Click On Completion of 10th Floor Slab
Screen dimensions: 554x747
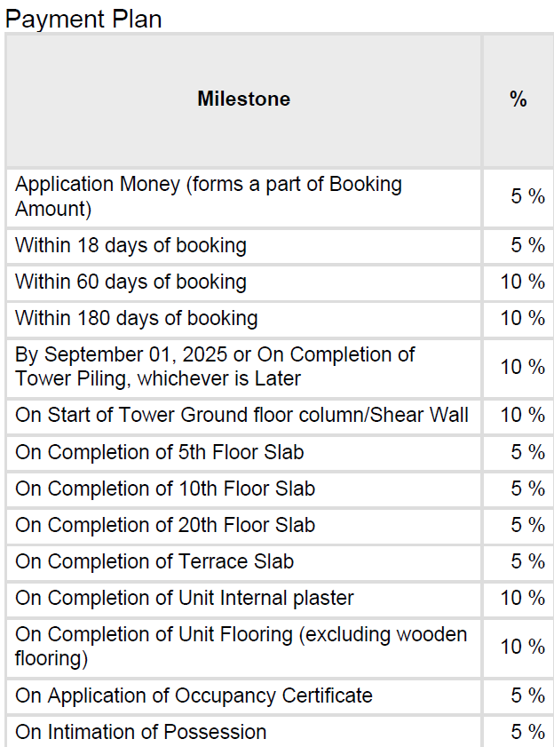coord(164,489)
